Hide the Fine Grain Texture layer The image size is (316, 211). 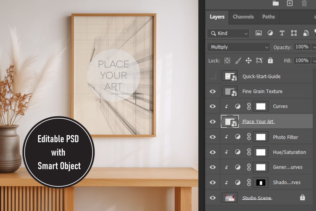pos(213,91)
